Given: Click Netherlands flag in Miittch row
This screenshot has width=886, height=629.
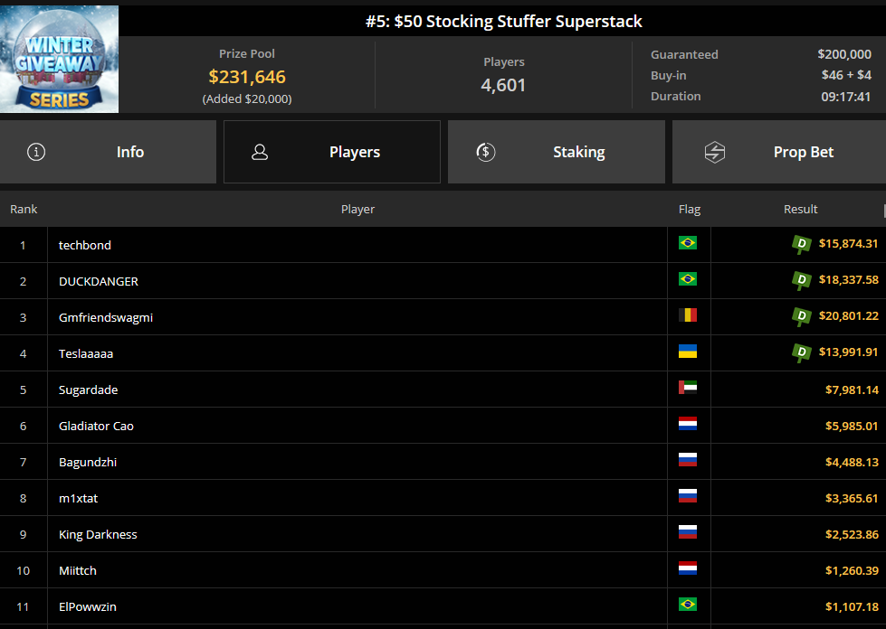Looking at the screenshot, I should click(688, 568).
